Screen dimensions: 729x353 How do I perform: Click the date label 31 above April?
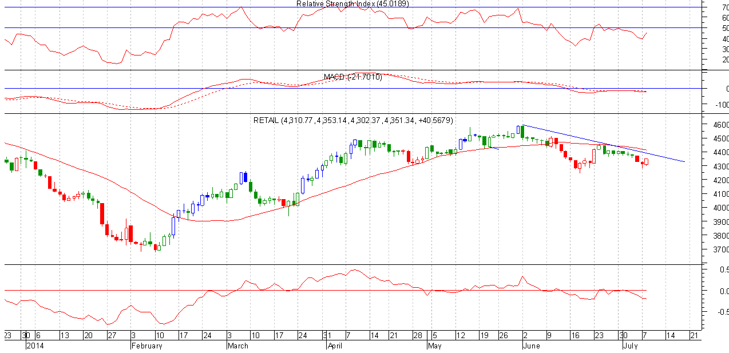coord(327,336)
